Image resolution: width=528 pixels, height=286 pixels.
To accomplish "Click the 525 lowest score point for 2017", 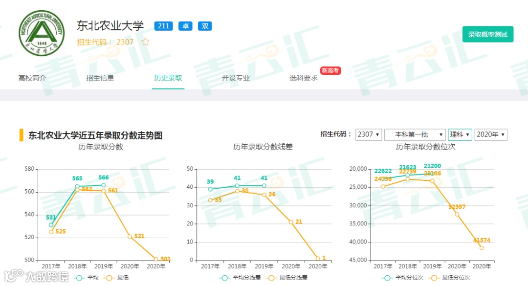I will [51, 232].
